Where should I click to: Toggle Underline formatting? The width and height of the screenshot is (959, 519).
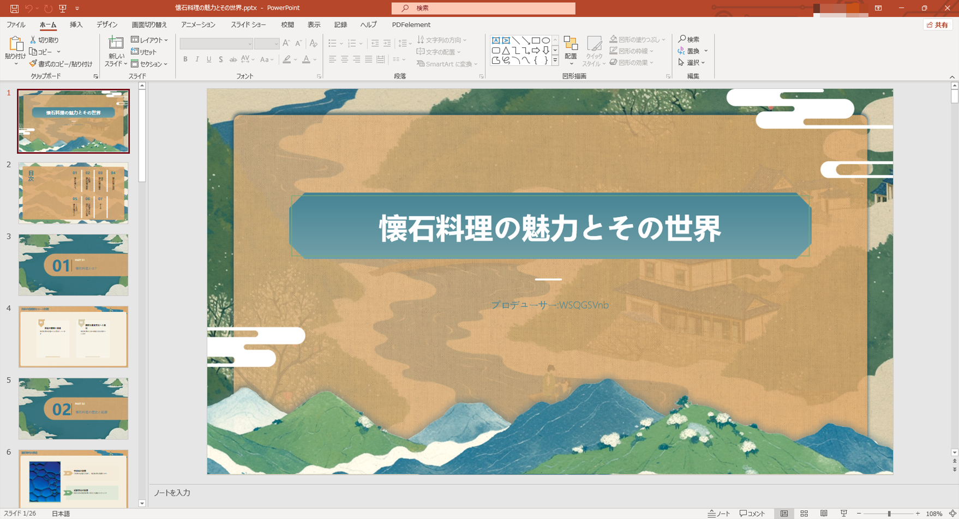point(209,59)
